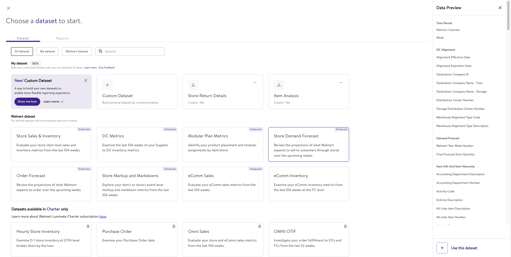The height and width of the screenshot is (257, 511).
Task: Select the OMNI OTIF card
Action: tap(309, 240)
